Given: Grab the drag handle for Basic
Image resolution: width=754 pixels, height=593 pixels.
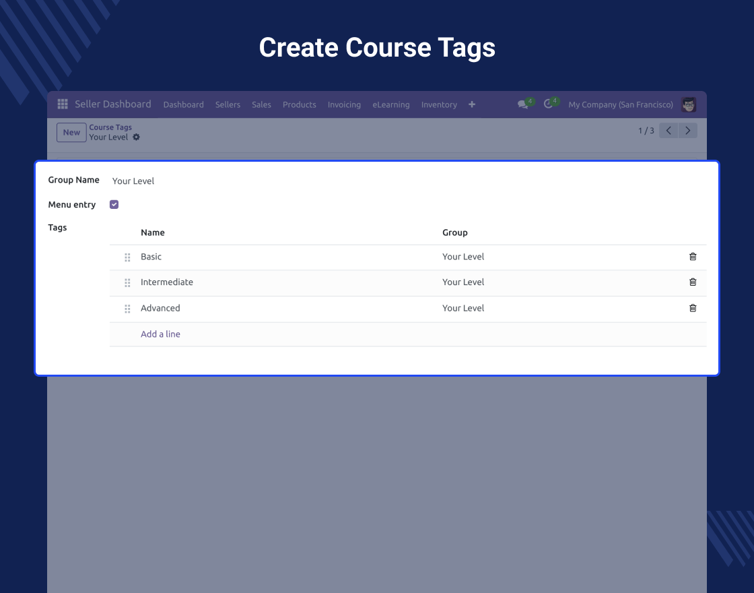Looking at the screenshot, I should (127, 257).
